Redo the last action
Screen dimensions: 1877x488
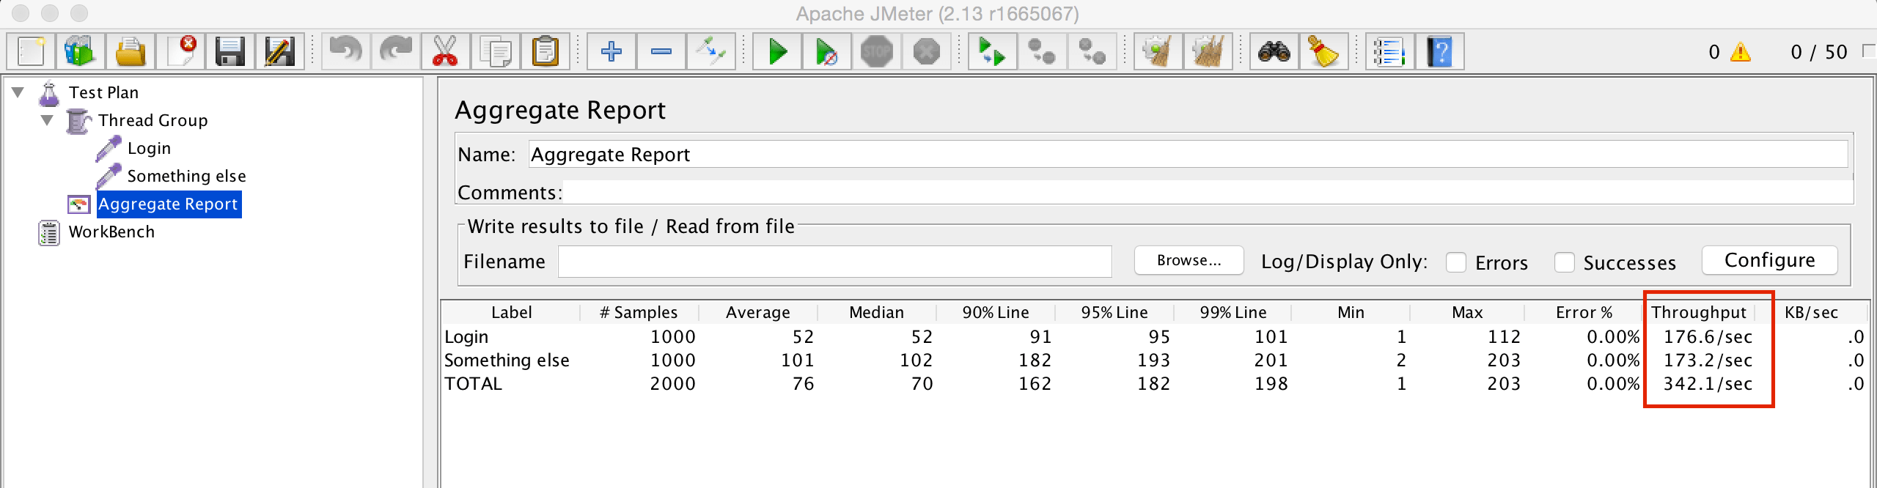(x=396, y=52)
